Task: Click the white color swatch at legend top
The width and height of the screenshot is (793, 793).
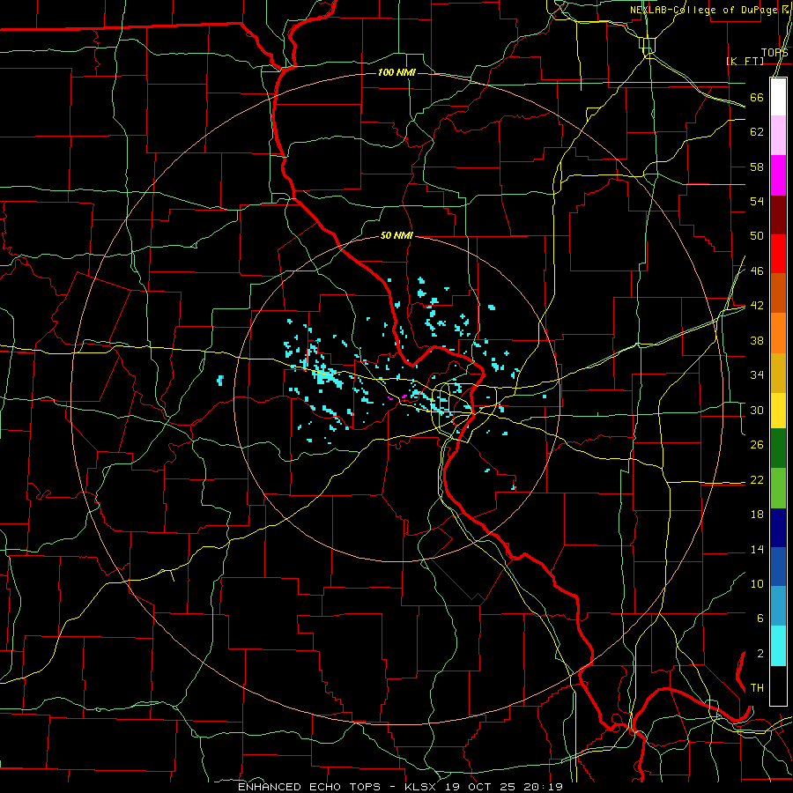Action: tap(778, 97)
